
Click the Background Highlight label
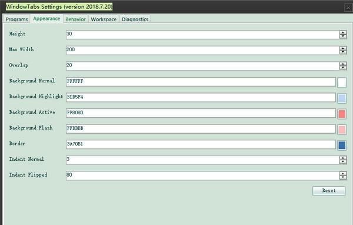(x=36, y=97)
